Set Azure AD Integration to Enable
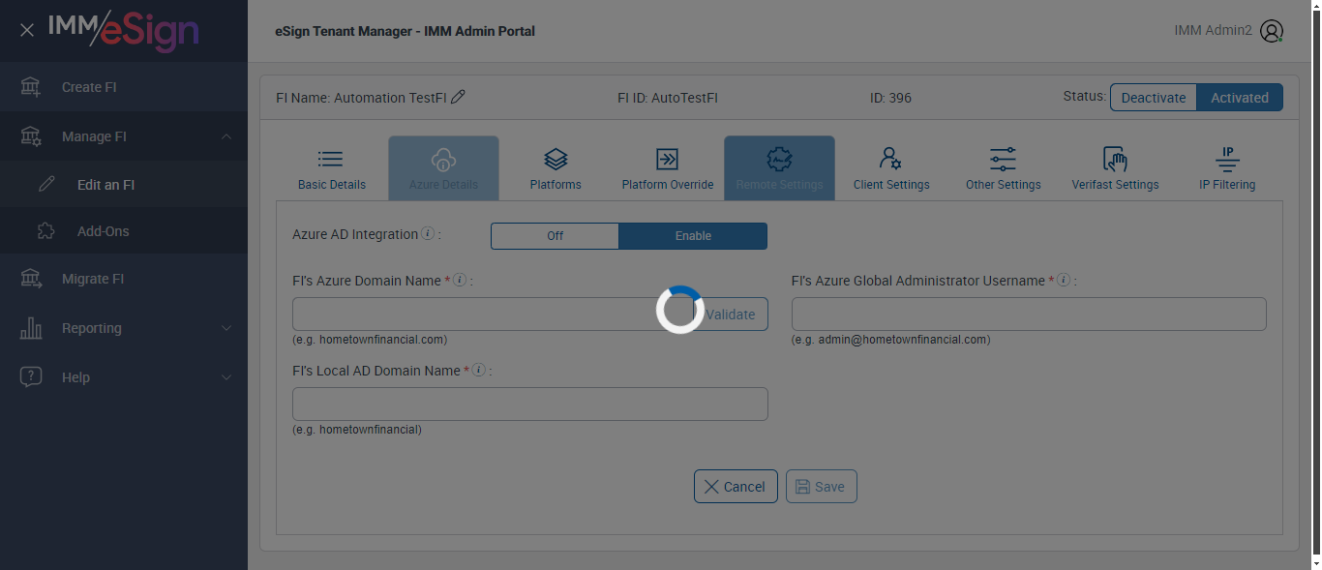 tap(693, 236)
